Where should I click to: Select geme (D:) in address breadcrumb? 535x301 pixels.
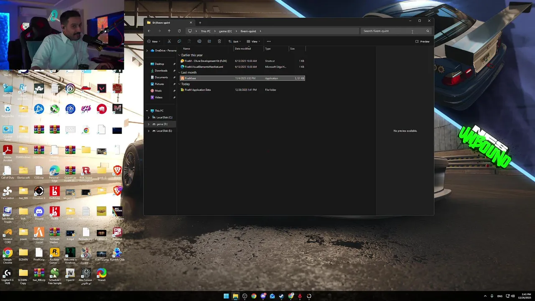[x=225, y=31]
